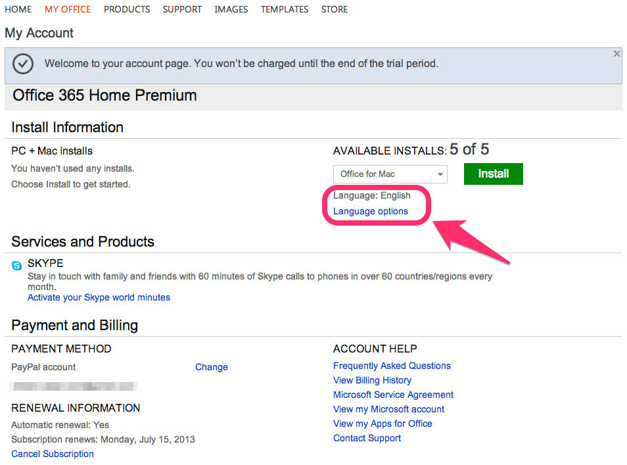Image resolution: width=627 pixels, height=465 pixels.
Task: Click the SKYPE service heading
Action: click(45, 263)
